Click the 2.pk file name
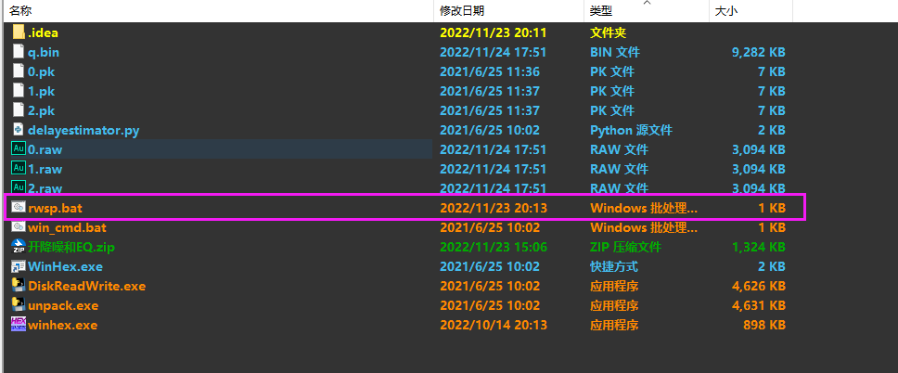The height and width of the screenshot is (373, 898). tap(41, 110)
